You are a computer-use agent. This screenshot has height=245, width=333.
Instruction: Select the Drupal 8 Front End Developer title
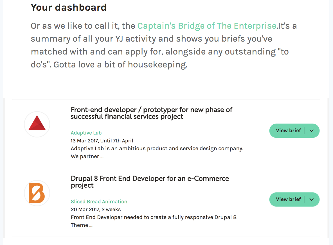[x=150, y=182]
